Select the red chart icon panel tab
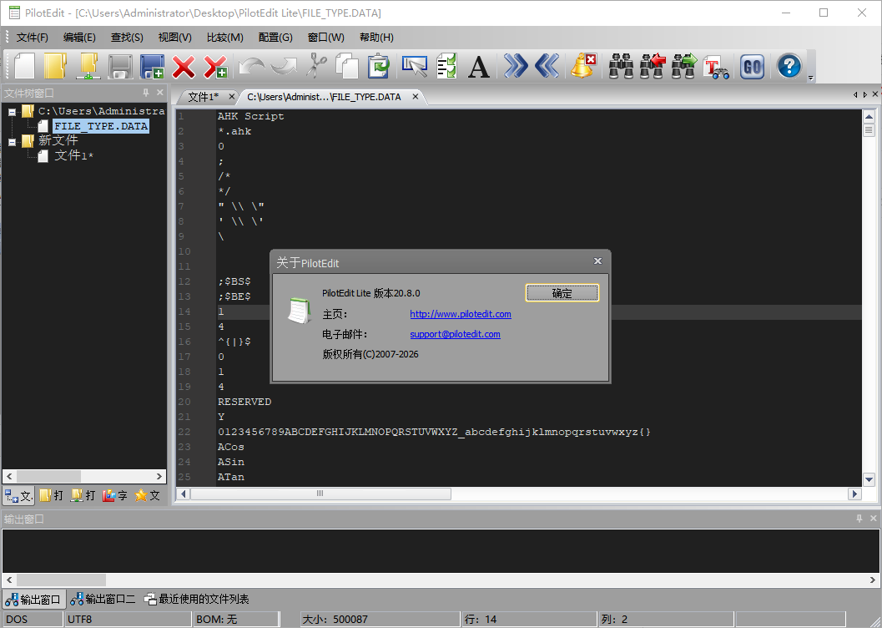The width and height of the screenshot is (882, 628). point(115,496)
